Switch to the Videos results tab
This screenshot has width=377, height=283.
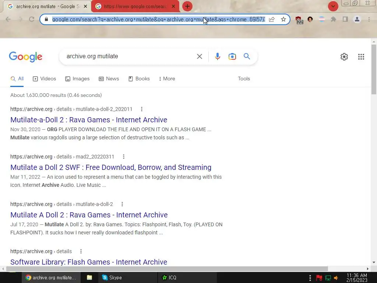coord(45,79)
